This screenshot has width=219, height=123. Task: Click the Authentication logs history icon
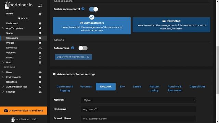pos(40,87)
